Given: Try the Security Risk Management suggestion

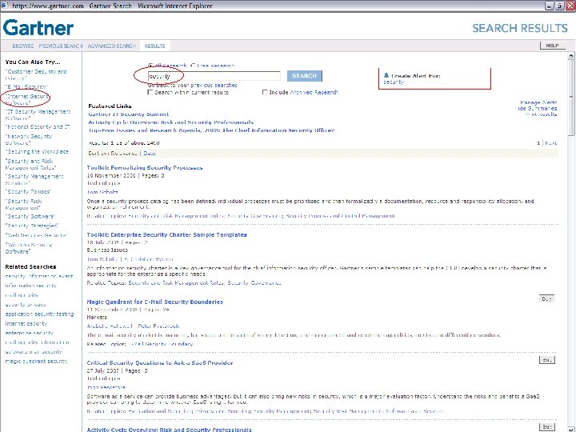Looking at the screenshot, I should tap(23, 204).
